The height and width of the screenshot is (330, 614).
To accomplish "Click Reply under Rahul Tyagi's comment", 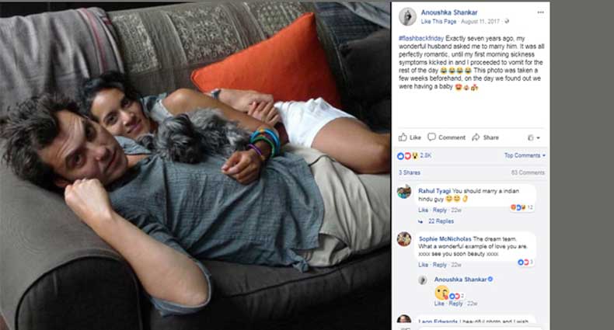I will click(440, 210).
